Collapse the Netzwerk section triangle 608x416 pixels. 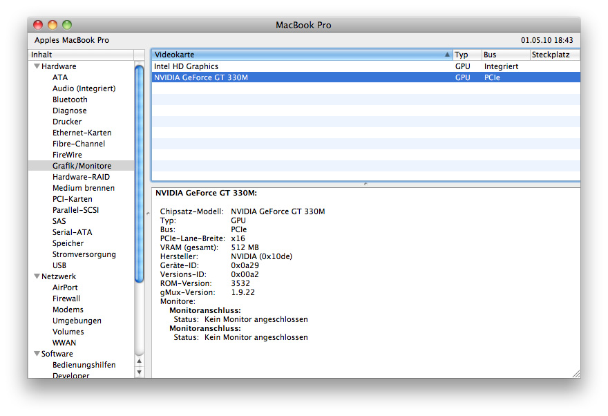[37, 276]
